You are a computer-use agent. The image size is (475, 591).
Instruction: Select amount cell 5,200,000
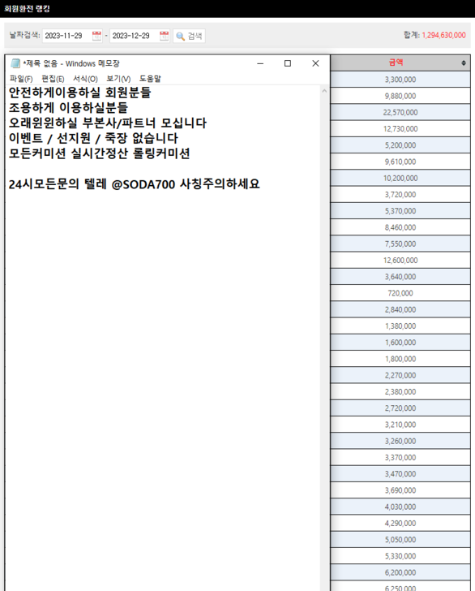pos(400,145)
